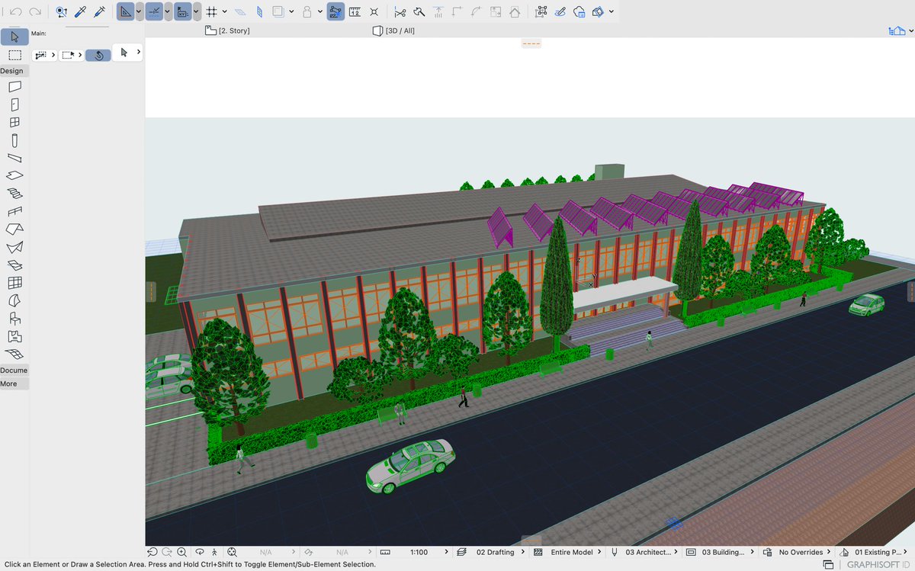Select the Zone tool
915x571 pixels.
tap(14, 336)
